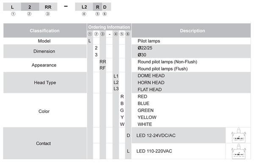Click the circled number 1 under model code
This screenshot has height=163, width=254.
13,14
